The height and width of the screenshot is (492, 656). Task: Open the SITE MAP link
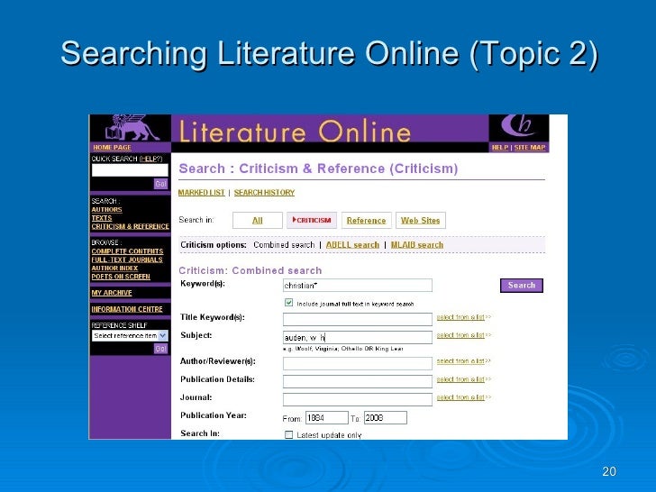click(x=530, y=147)
